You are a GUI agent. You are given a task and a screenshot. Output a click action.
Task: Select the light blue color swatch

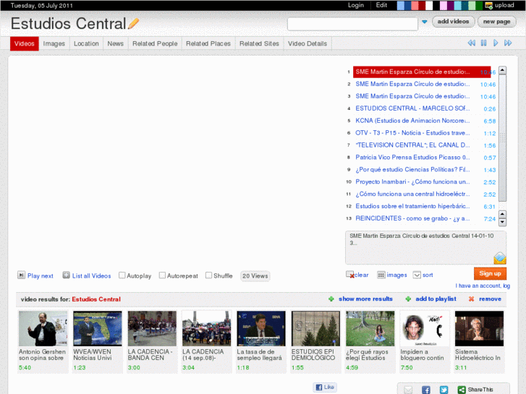pos(401,6)
